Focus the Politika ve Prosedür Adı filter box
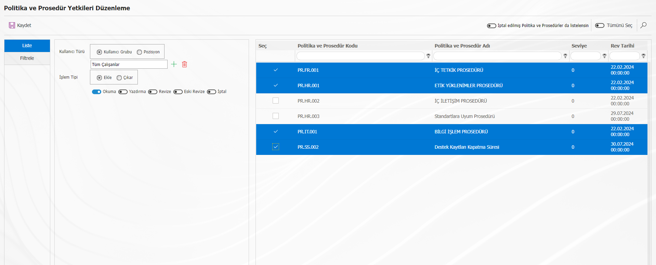Image resolution: width=656 pixels, height=265 pixels. 497,56
